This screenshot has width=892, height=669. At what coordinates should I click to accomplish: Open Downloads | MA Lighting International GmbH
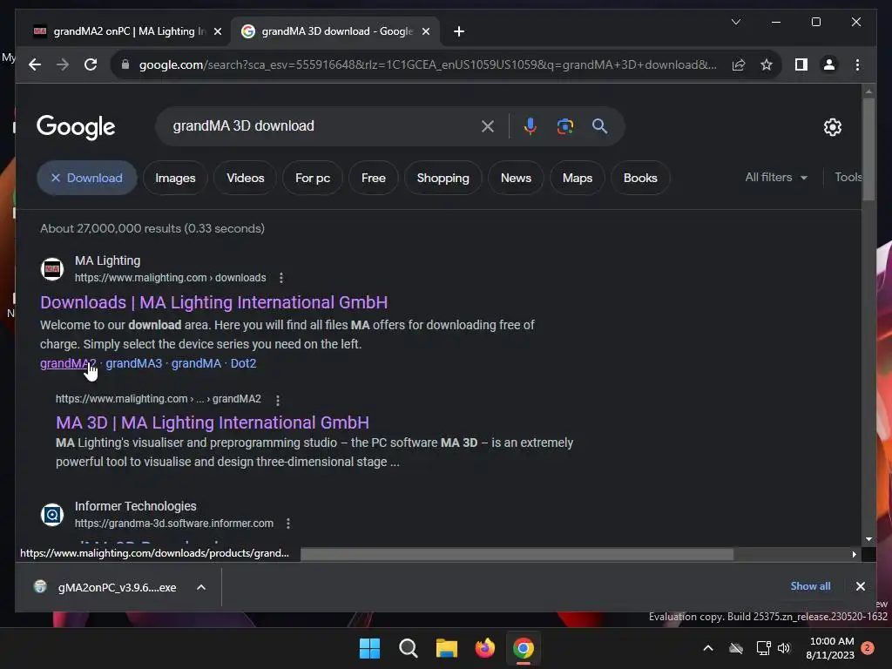pos(214,302)
